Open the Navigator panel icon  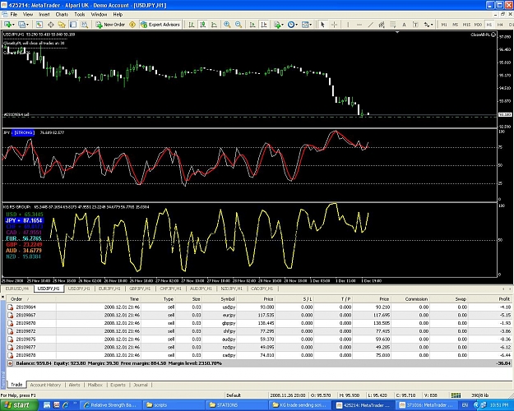(62, 25)
